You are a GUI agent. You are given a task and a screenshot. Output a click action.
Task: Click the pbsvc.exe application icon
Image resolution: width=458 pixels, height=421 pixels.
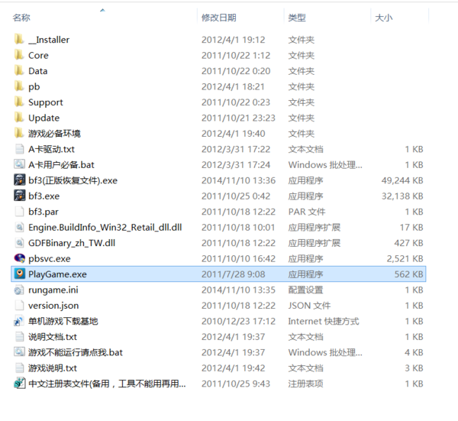pos(20,258)
